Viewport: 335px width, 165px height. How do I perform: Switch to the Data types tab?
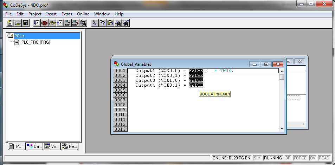(x=34, y=146)
